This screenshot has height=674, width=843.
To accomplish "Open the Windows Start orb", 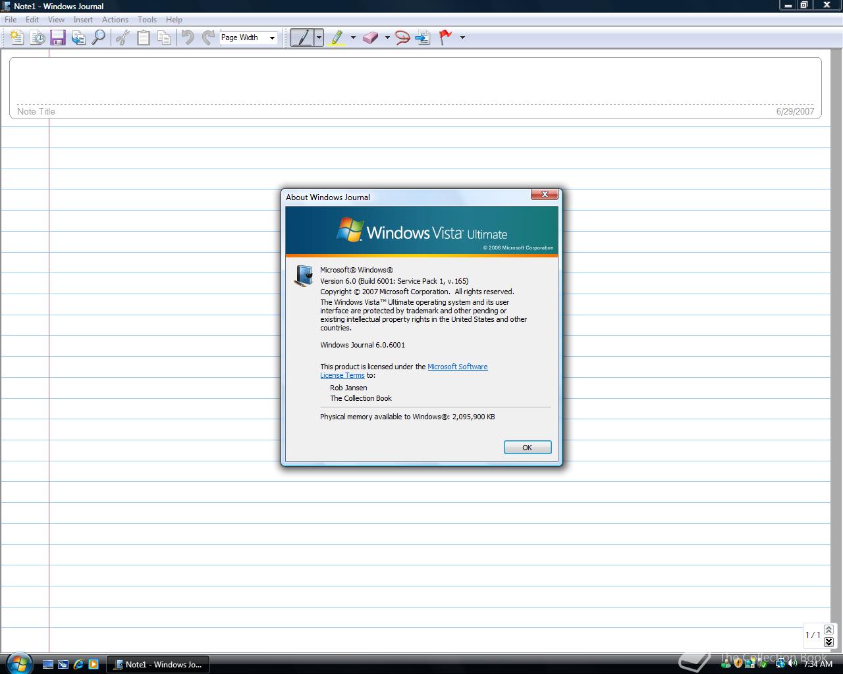I will click(x=18, y=663).
